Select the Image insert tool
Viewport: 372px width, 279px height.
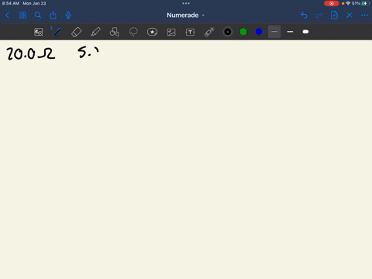pyautogui.click(x=171, y=32)
